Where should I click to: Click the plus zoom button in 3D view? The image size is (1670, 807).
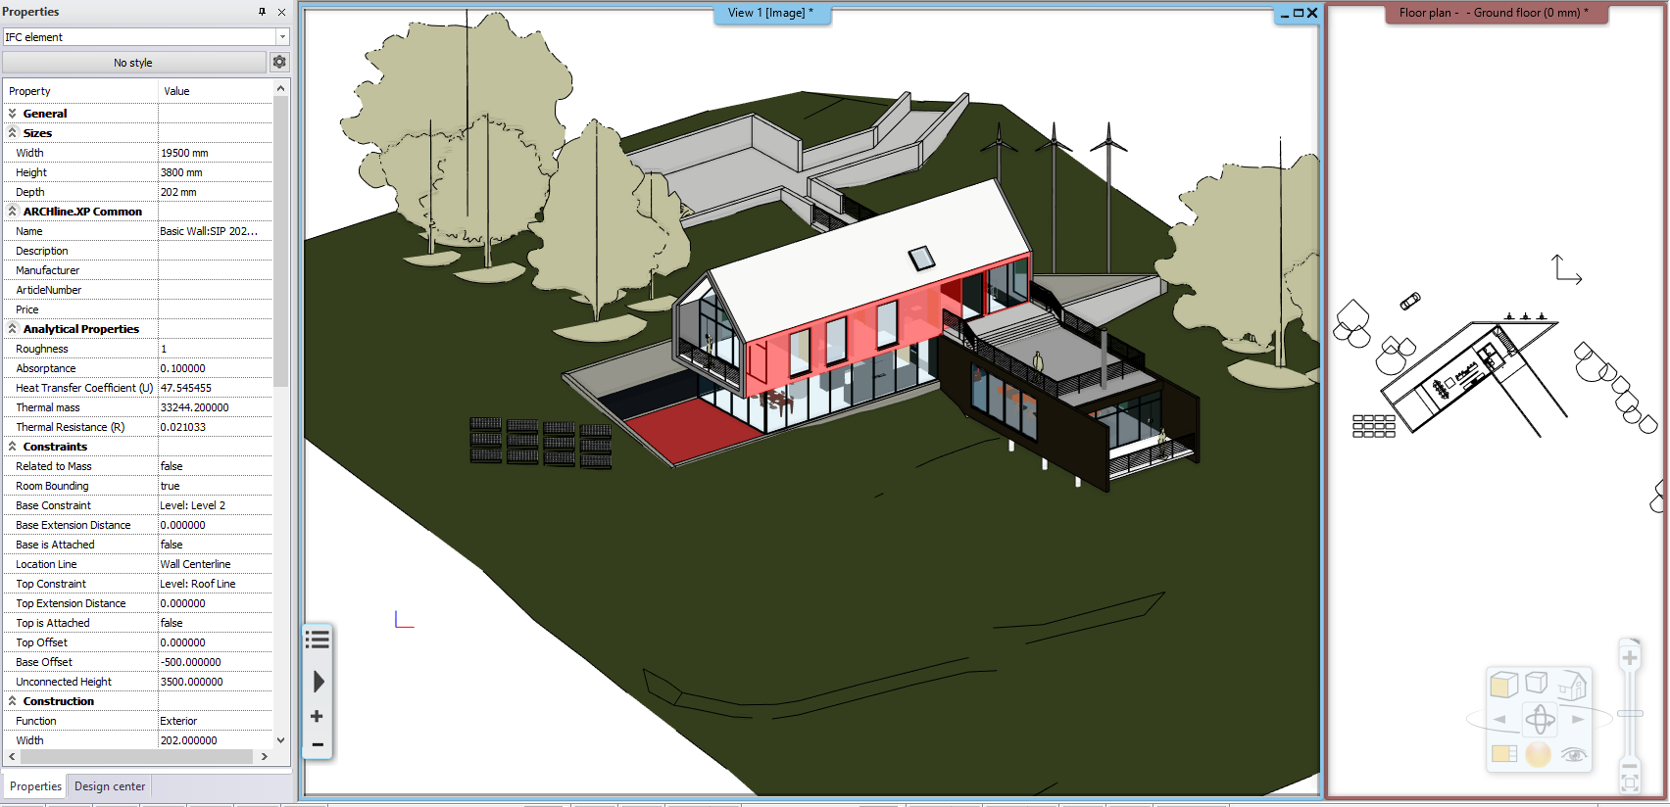coord(317,717)
